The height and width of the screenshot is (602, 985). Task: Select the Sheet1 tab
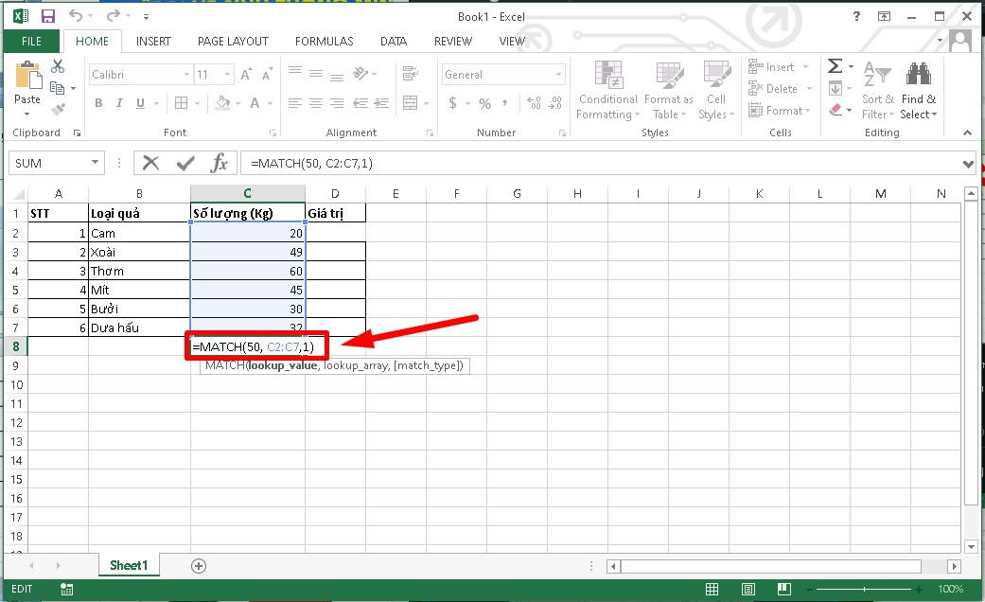[129, 565]
